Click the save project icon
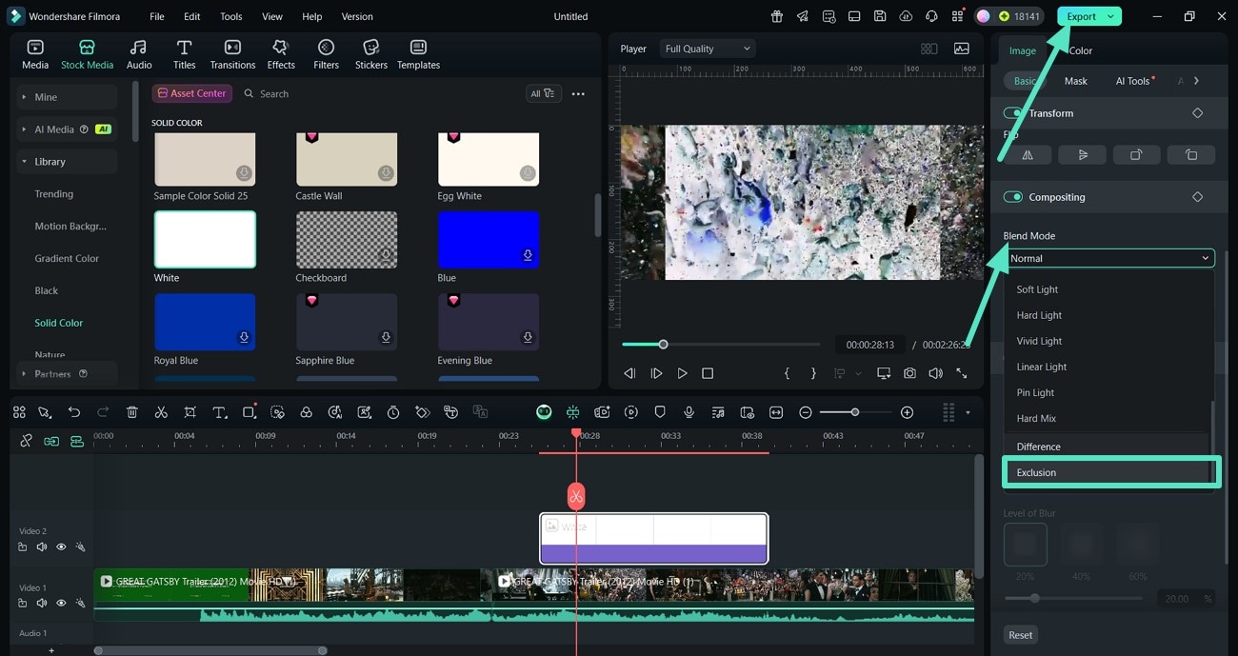Image resolution: width=1238 pixels, height=656 pixels. click(x=880, y=16)
